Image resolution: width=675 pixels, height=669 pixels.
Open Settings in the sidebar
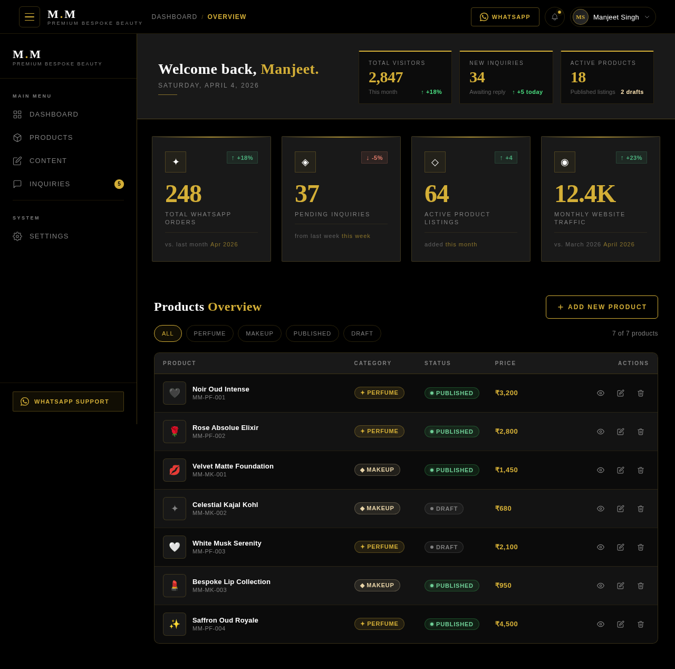click(69, 236)
